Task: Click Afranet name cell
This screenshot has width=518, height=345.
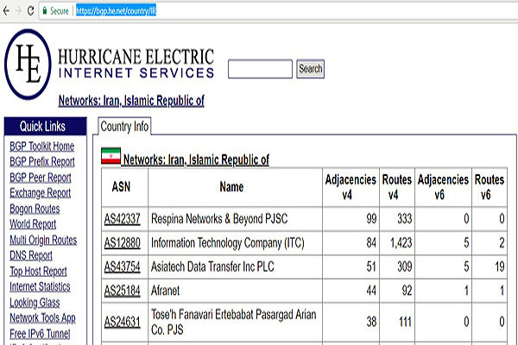Action: coord(165,291)
